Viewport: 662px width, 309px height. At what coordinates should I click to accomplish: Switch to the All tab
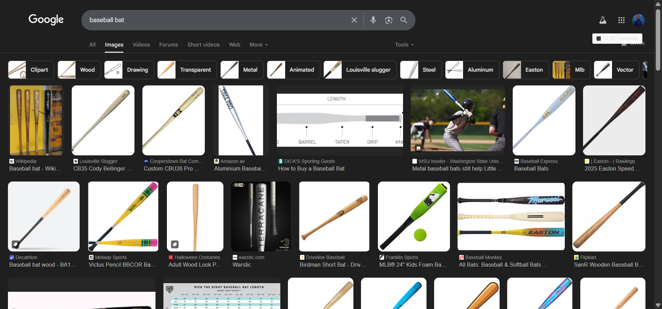pyautogui.click(x=92, y=45)
